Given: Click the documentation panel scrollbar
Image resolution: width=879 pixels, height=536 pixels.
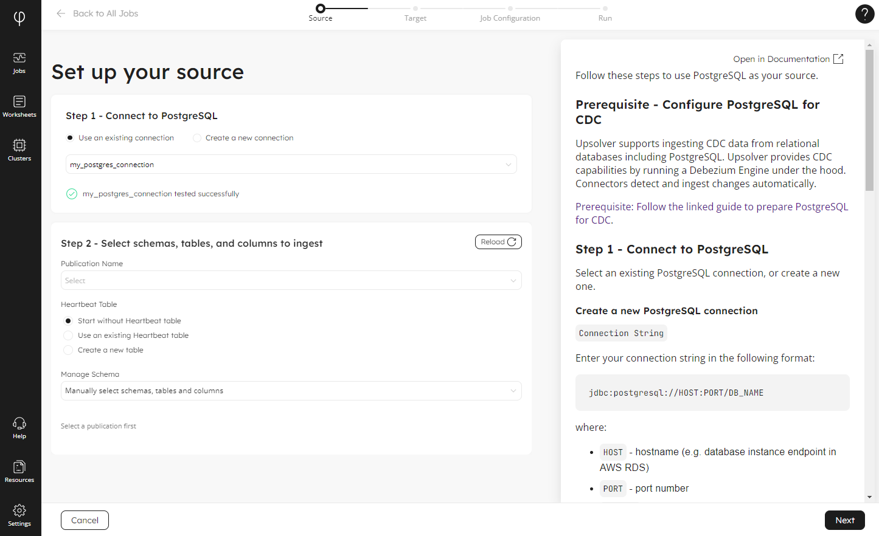Looking at the screenshot, I should [869, 122].
